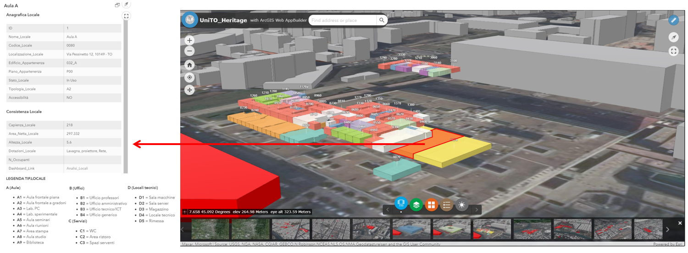Click the My Location target button
Image resolution: width=688 pixels, height=253 pixels.
pyautogui.click(x=190, y=77)
